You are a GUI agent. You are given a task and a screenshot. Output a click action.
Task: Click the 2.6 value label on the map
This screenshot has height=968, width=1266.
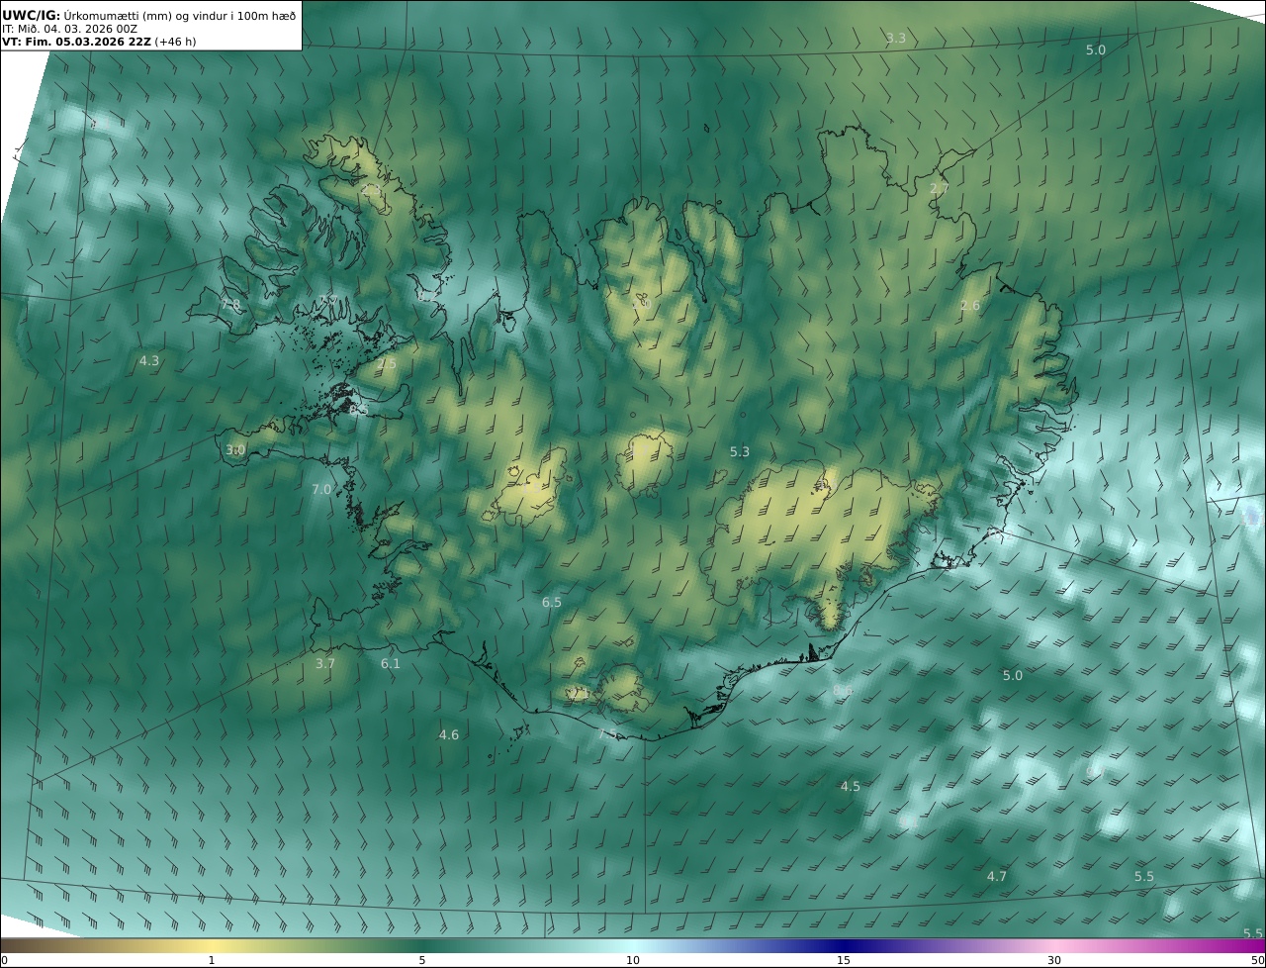click(969, 306)
